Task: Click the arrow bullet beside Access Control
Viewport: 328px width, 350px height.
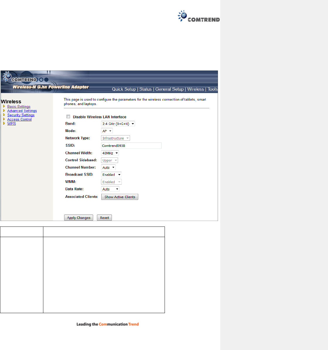Action: (x=4, y=119)
